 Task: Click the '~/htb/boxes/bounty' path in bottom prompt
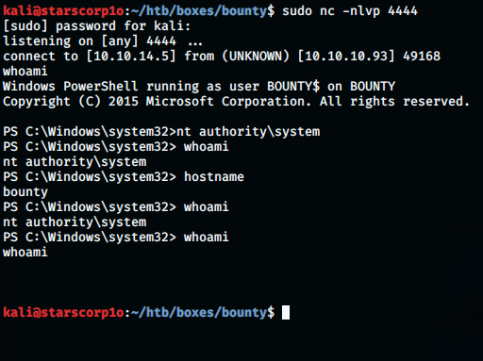click(x=199, y=313)
